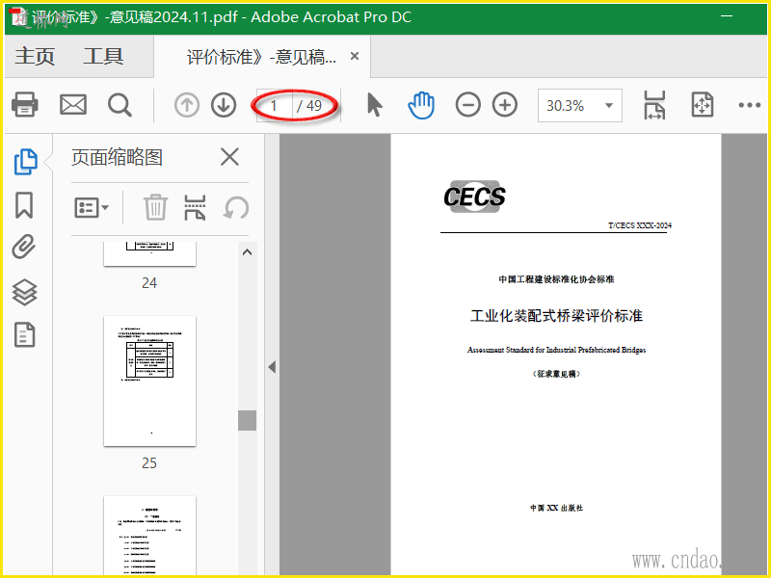Choose the Selection arrow tool
771x578 pixels.
coord(374,105)
